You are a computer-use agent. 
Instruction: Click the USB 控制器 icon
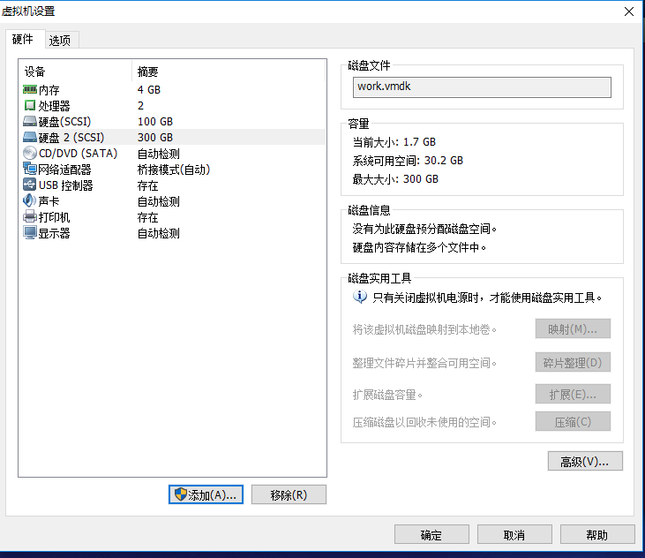point(30,185)
